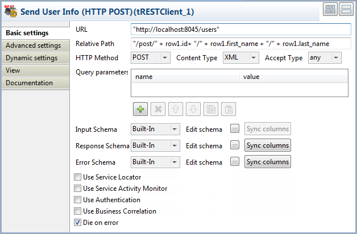Click the move parameter up arrow icon
Viewport: 357px width, 234px height.
point(176,110)
